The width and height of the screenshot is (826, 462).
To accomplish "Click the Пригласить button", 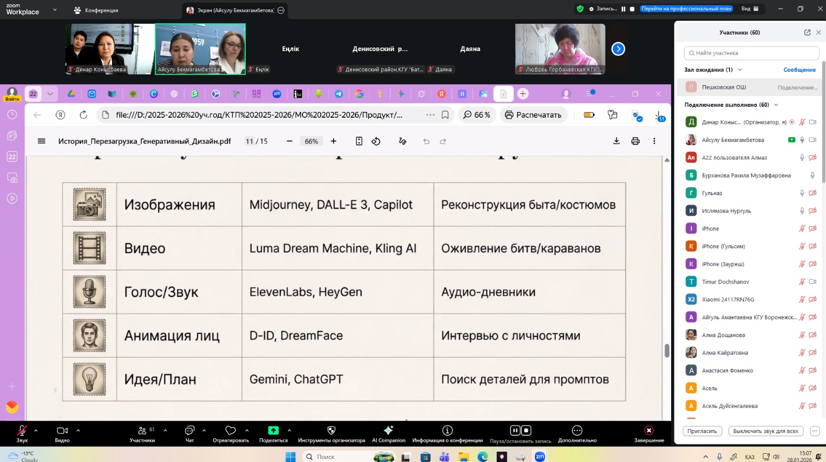I will tap(702, 431).
